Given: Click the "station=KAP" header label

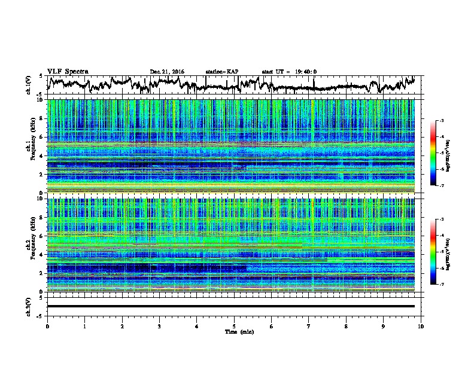Looking at the screenshot, I should [x=222, y=72].
